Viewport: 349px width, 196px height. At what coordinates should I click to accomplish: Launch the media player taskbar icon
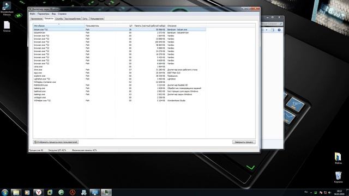[x=27, y=192]
